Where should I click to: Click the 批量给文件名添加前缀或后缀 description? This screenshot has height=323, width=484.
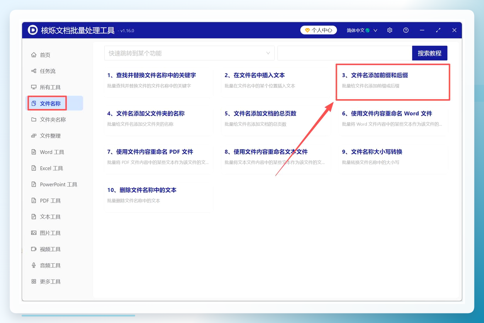pyautogui.click(x=370, y=86)
